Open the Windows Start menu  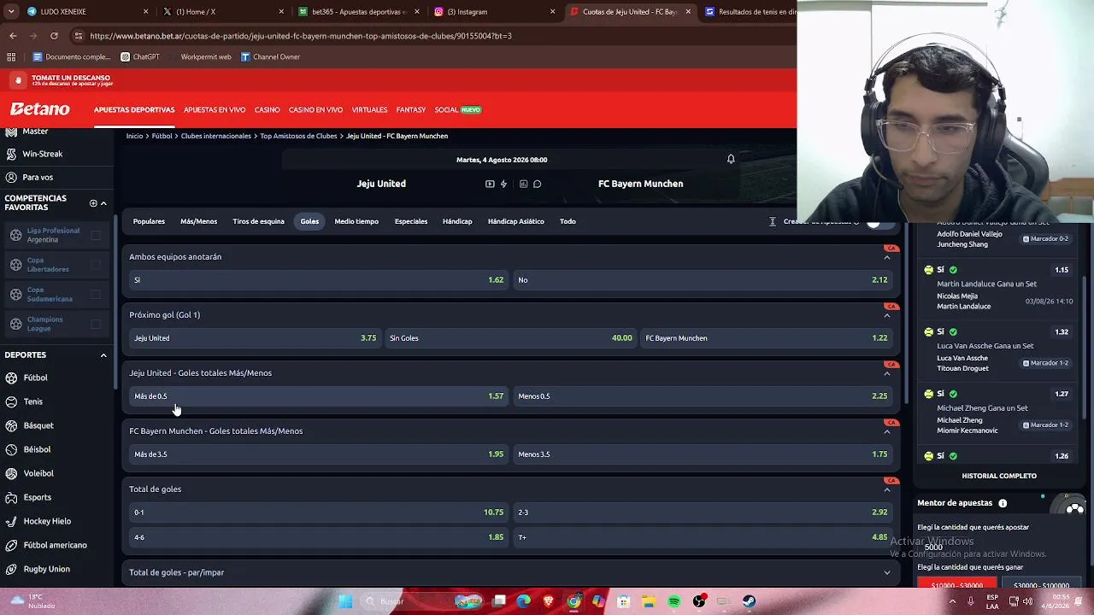(x=345, y=601)
